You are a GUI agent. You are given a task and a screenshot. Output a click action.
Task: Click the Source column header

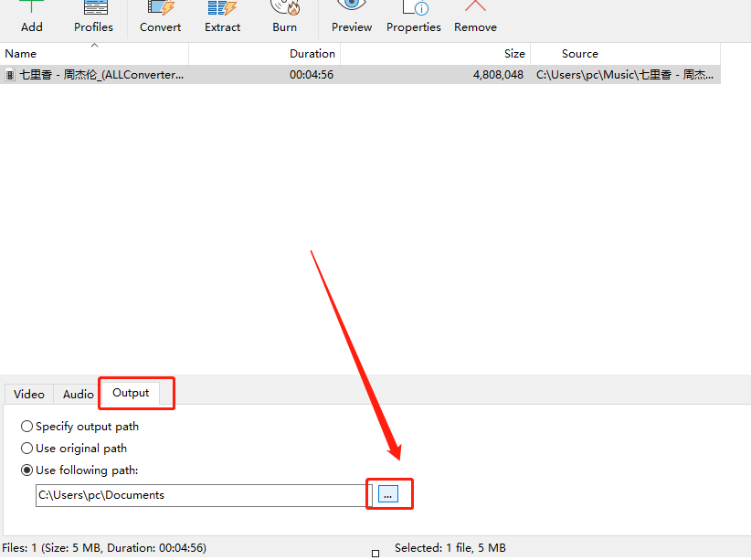[x=626, y=54]
